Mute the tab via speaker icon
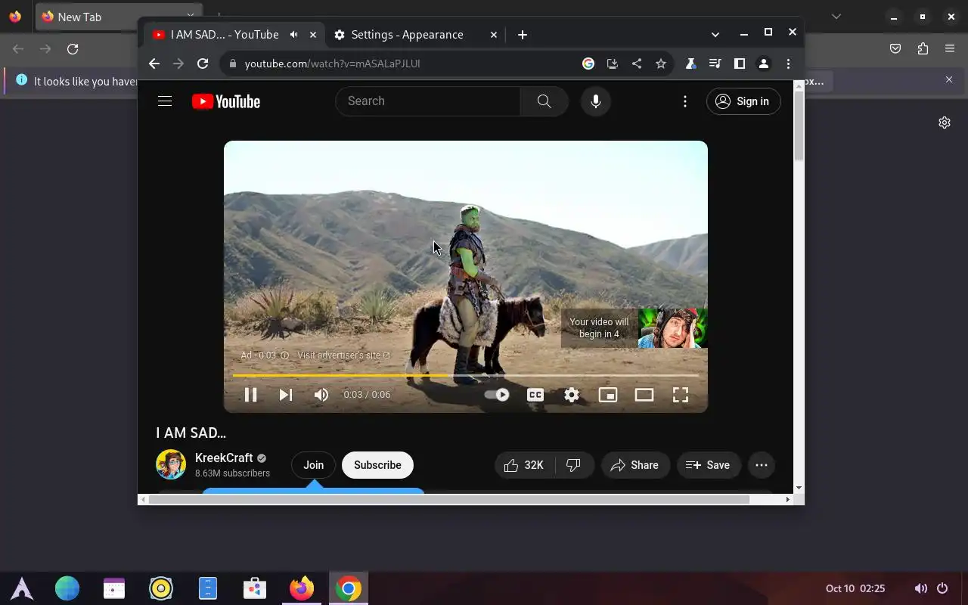Screen dimensions: 968x605 294,35
